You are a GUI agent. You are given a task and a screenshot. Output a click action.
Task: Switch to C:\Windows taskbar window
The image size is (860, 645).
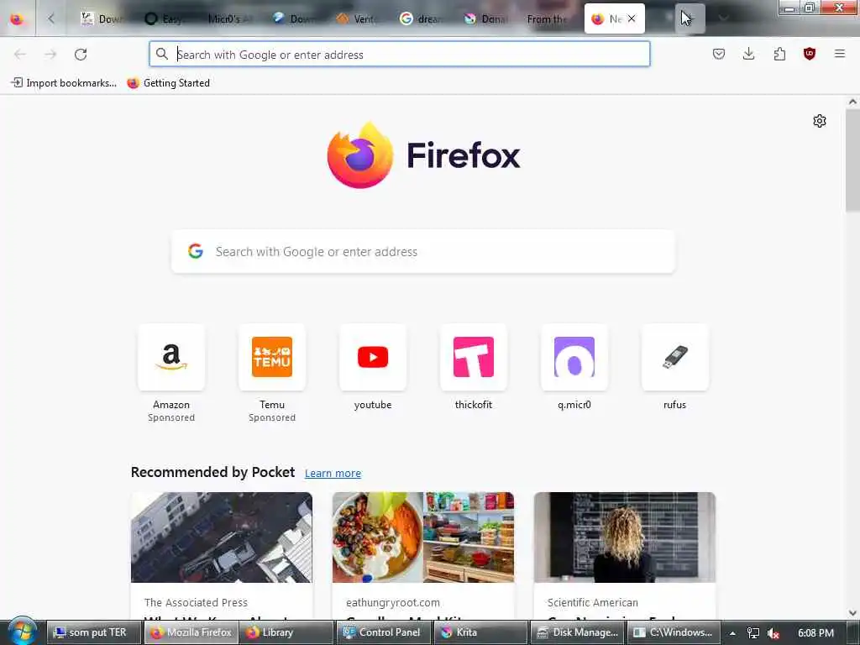(673, 632)
